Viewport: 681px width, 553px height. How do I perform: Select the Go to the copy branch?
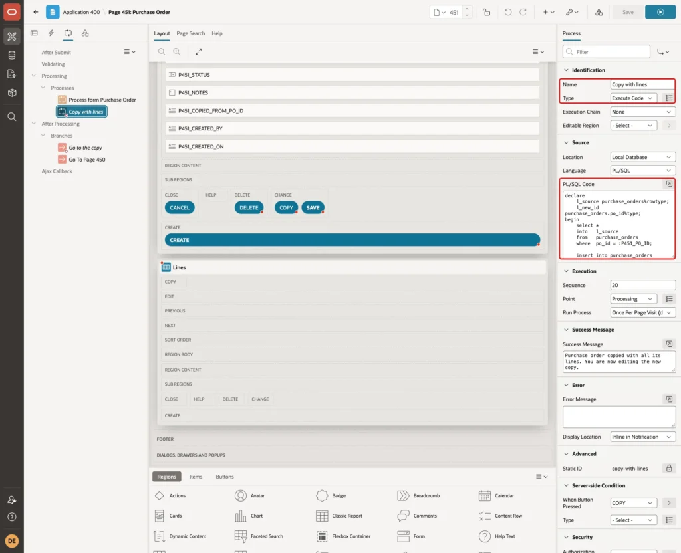coord(85,148)
